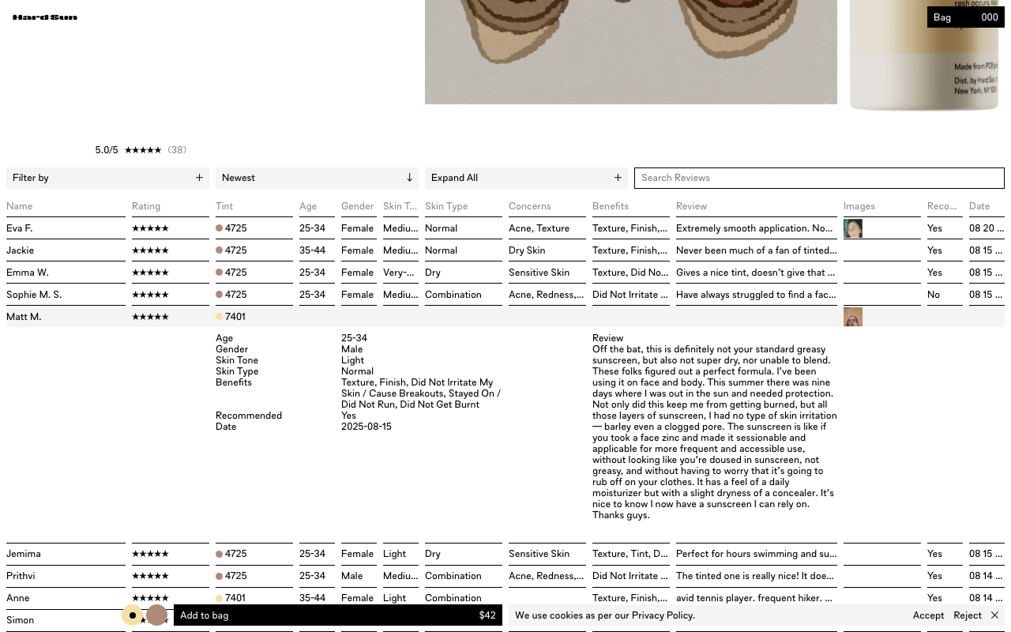Click Eva F. tint 4725 swatch dot
The width and height of the screenshot is (1011, 632).
pos(219,228)
